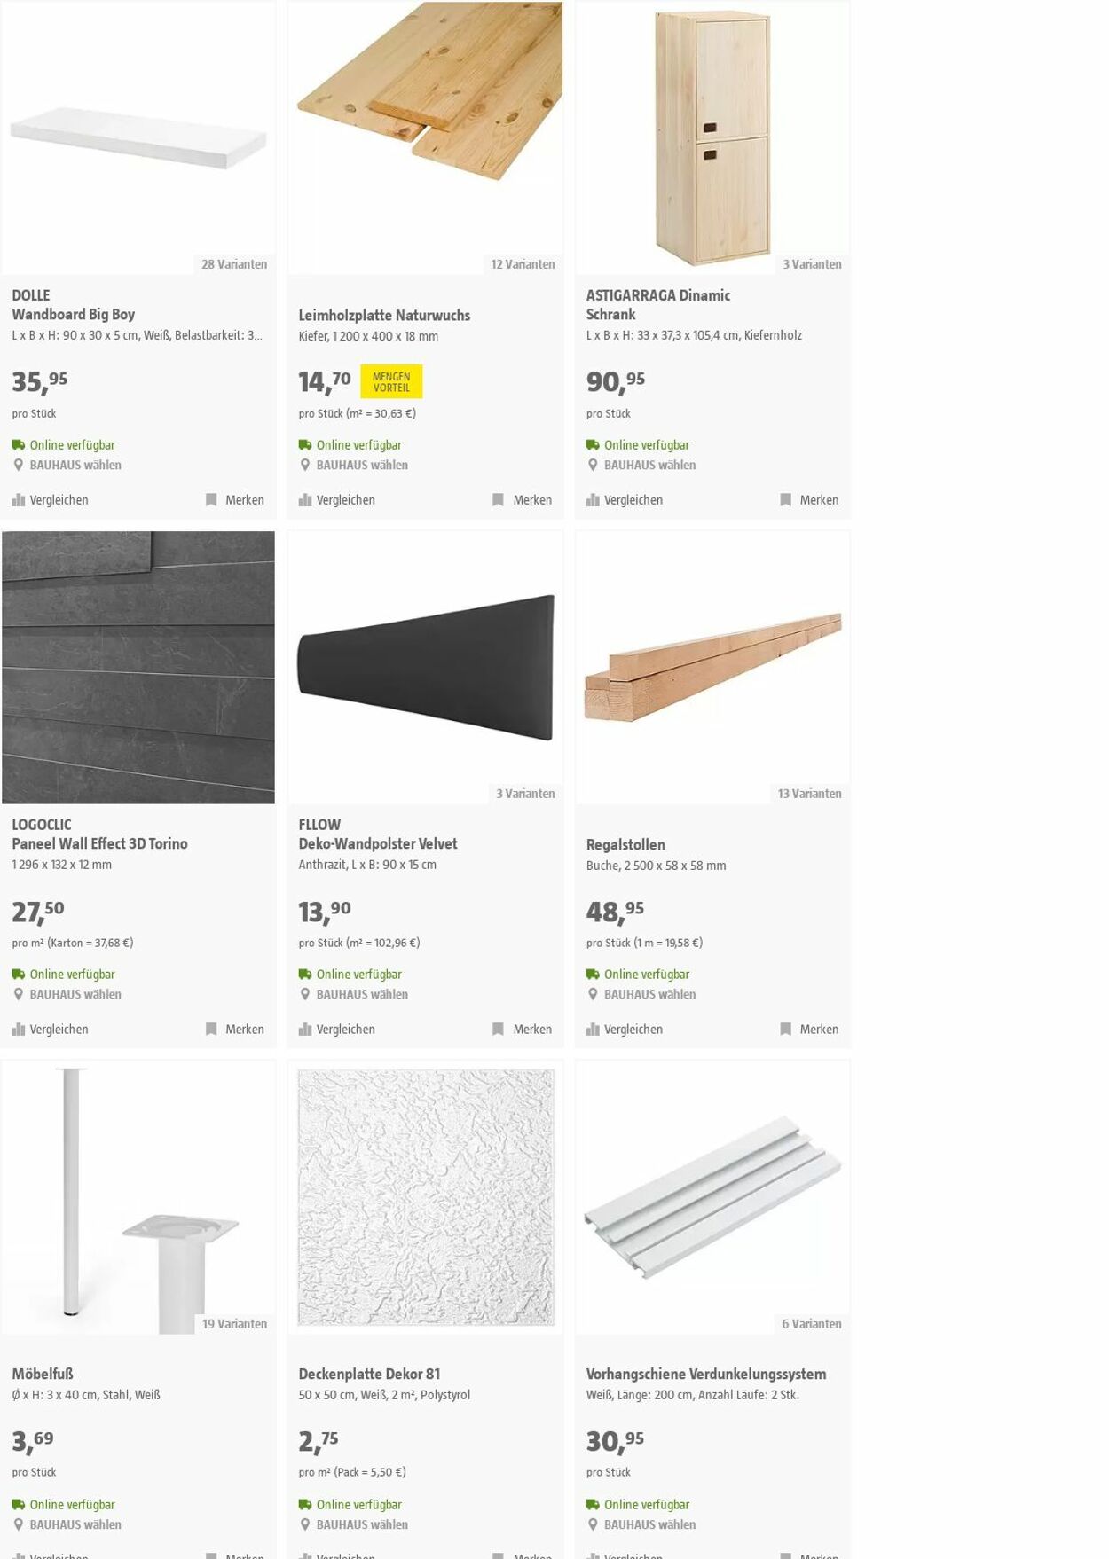Screen dimensions: 1109x1559
Task: Click delivery truck icon for LOGOCLIC Paneel
Action: (19, 974)
